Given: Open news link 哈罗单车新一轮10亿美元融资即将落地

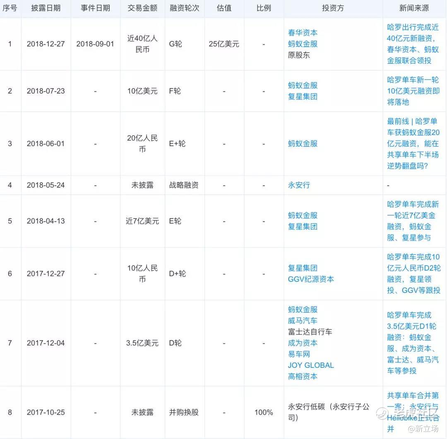Looking at the screenshot, I should pyautogui.click(x=413, y=91).
